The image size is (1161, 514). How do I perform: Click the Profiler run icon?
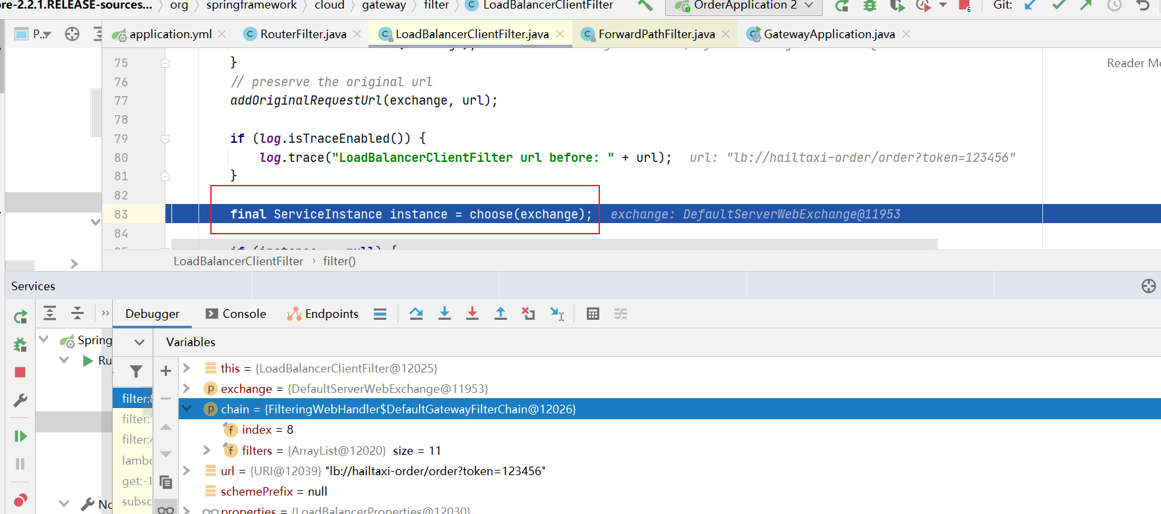coord(924,6)
